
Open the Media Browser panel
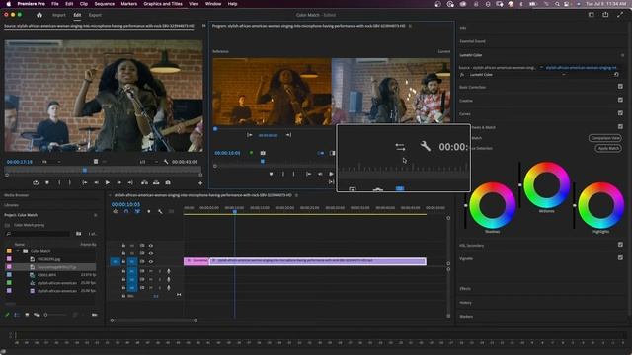tap(16, 195)
